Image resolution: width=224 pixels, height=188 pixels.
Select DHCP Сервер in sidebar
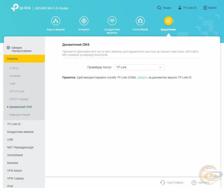click(x=19, y=99)
